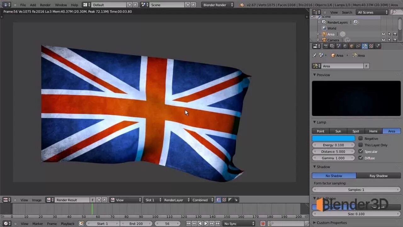Open Render Layers properties tab
The width and height of the screenshot is (403, 227).
point(332,46)
